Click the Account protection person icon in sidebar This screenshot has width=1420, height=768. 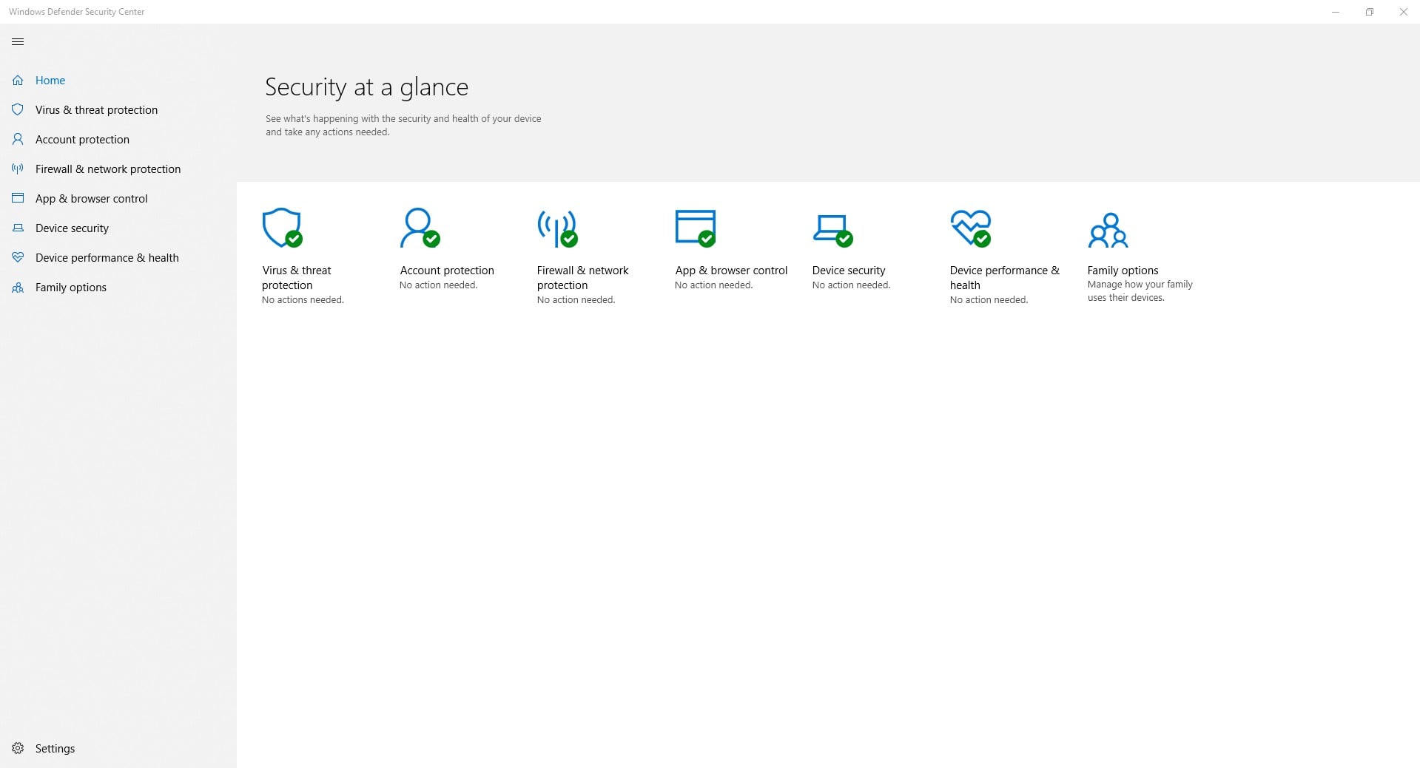(x=18, y=139)
